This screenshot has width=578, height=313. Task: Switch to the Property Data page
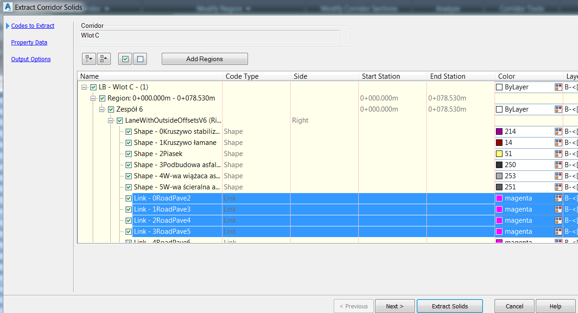point(29,42)
